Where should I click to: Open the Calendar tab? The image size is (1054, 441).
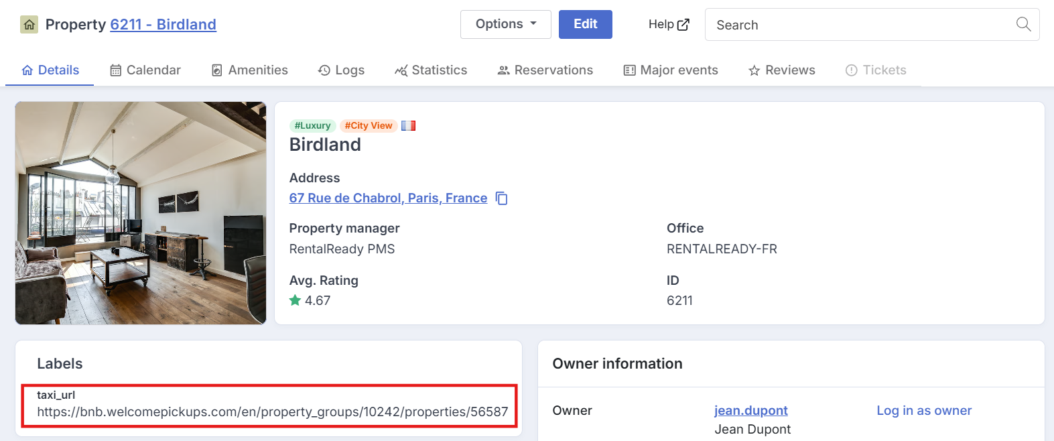tap(145, 70)
